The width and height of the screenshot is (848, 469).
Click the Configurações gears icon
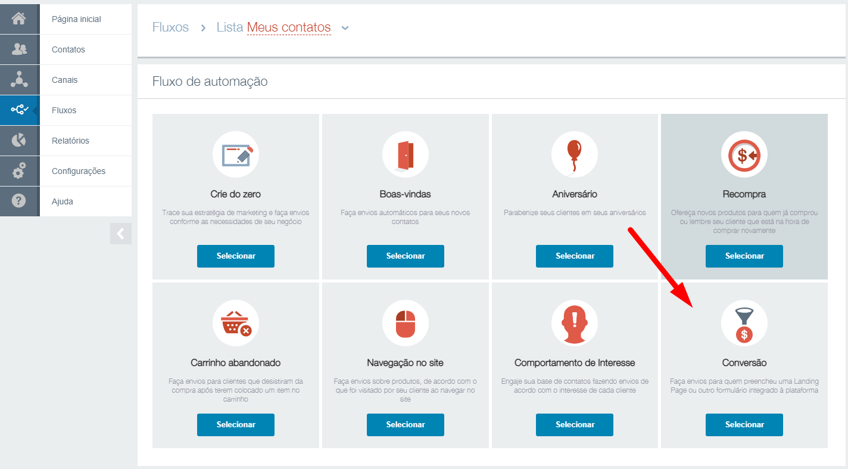pyautogui.click(x=19, y=171)
